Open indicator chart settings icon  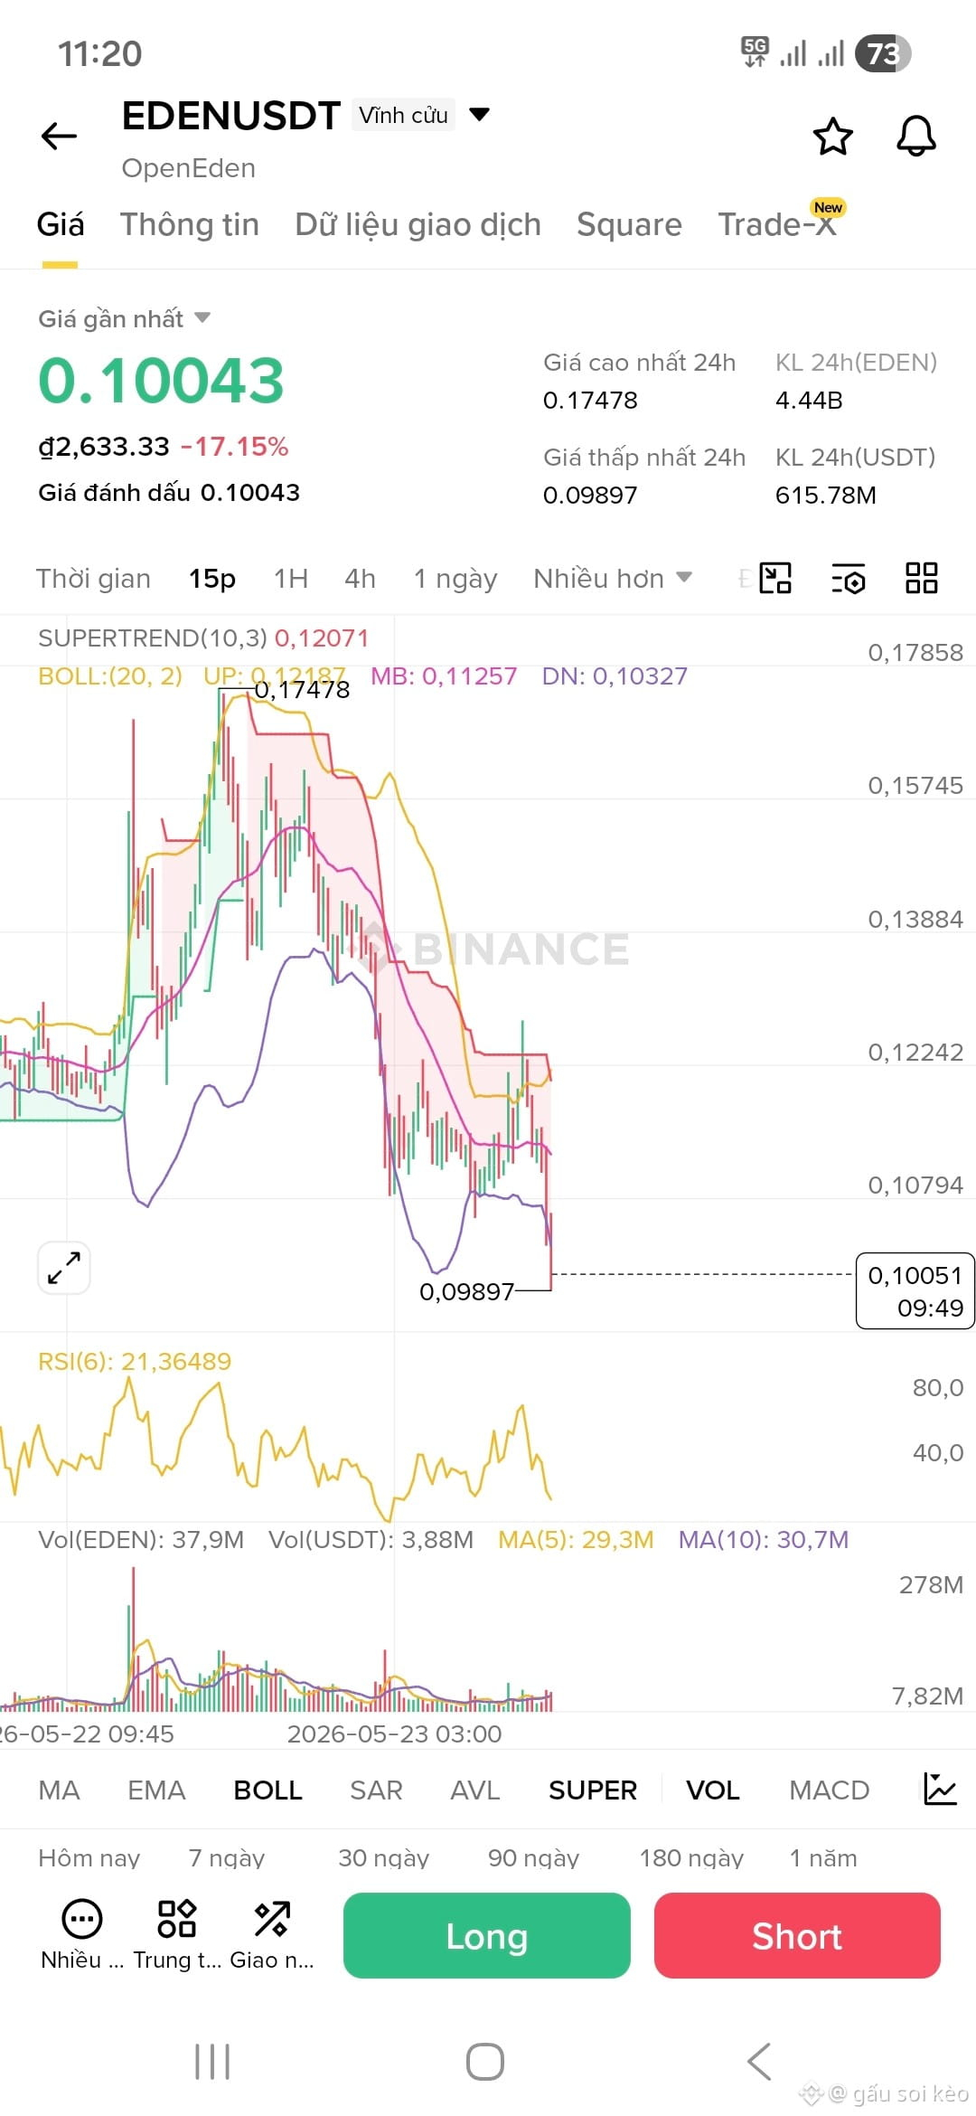pyautogui.click(x=940, y=1790)
